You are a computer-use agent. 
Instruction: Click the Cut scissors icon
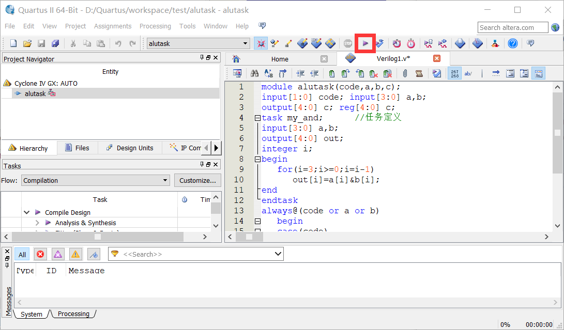click(x=73, y=43)
